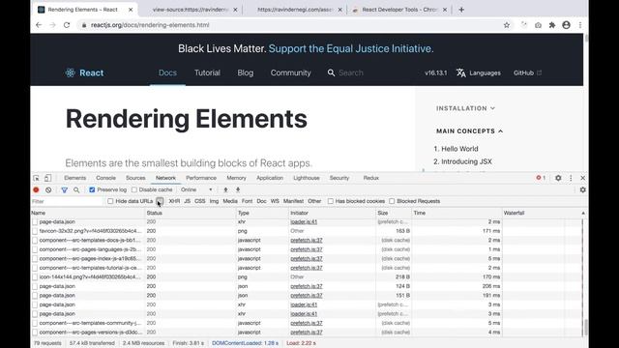Viewport: 619px width, 348px height.
Task: Open DevTools customize three-dot menu
Action: [x=571, y=178]
